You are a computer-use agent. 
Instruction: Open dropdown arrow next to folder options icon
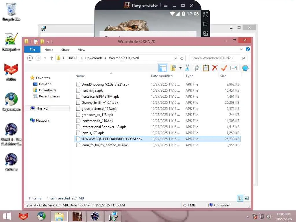(x=180, y=68)
